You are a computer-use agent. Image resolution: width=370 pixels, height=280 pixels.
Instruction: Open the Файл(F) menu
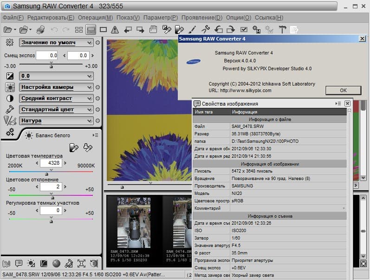tap(13, 18)
